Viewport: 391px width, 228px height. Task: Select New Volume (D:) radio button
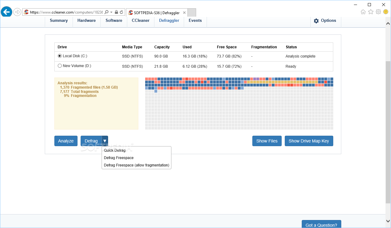tap(60, 66)
